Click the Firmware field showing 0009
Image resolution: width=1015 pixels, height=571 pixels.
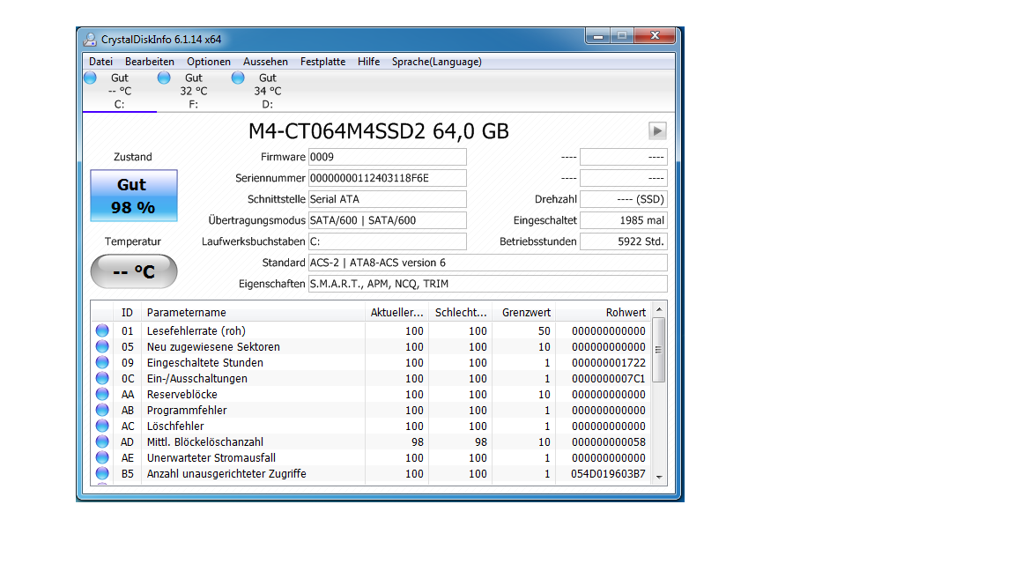click(387, 157)
